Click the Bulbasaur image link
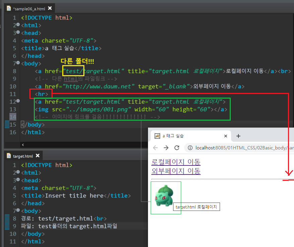 164,195
